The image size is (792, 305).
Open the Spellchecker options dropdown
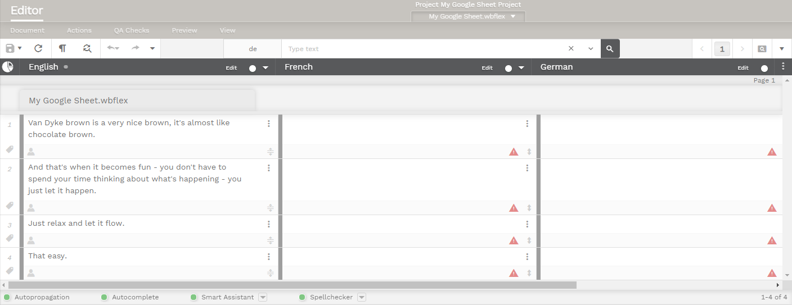pos(362,297)
